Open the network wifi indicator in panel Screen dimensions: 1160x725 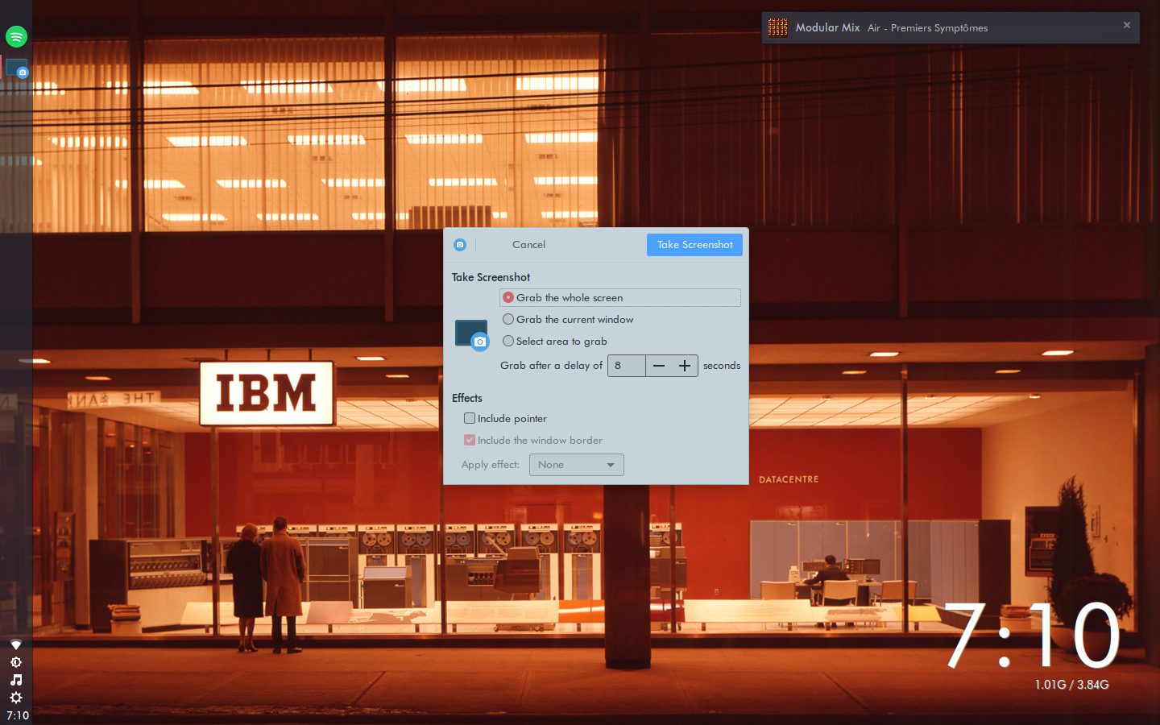(x=16, y=645)
